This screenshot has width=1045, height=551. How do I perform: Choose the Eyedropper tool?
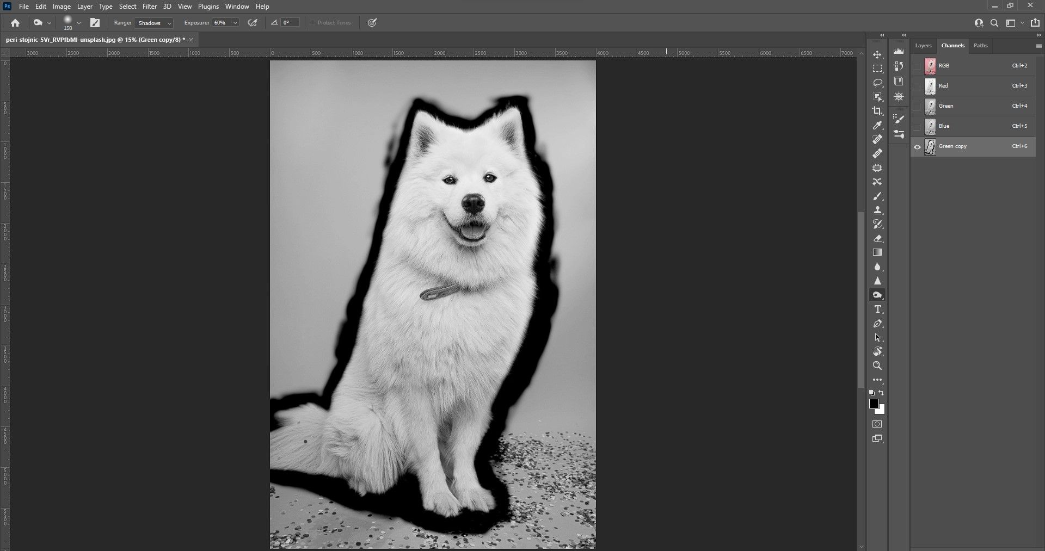(x=877, y=125)
